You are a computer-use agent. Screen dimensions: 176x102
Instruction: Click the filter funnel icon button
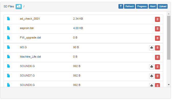[x=121, y=6]
